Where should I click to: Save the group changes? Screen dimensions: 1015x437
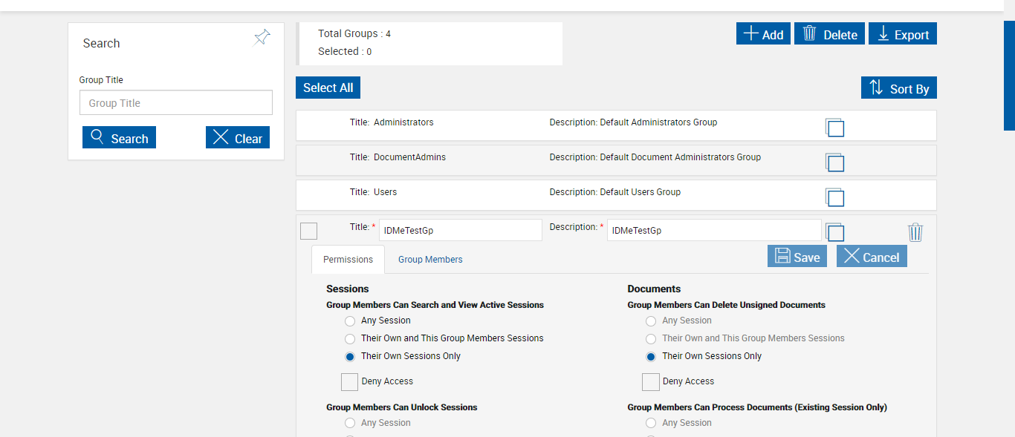tap(797, 257)
